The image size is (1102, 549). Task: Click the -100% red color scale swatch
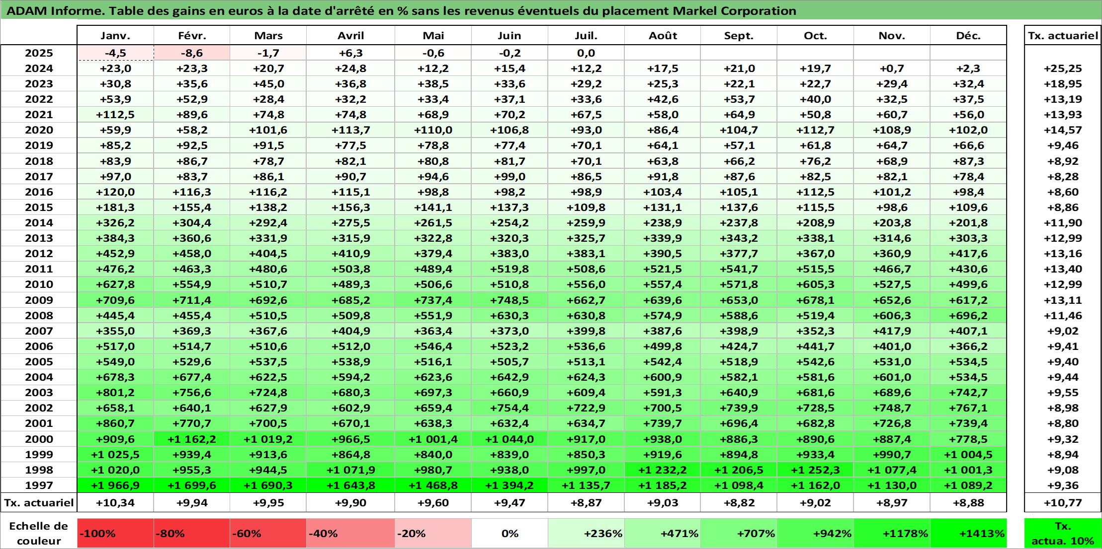[x=115, y=534]
